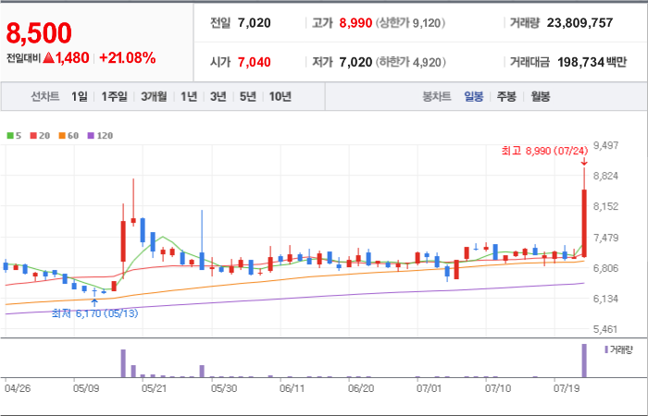Select the 5년 chart period
The width and height of the screenshot is (648, 416).
tap(248, 96)
